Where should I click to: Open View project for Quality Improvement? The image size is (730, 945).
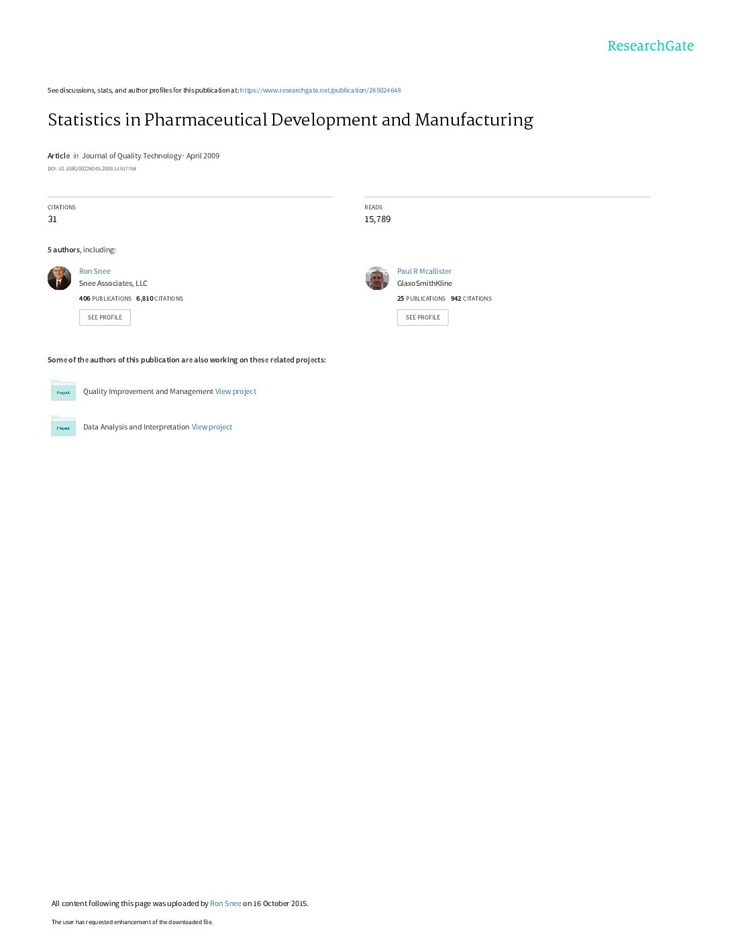click(x=236, y=391)
